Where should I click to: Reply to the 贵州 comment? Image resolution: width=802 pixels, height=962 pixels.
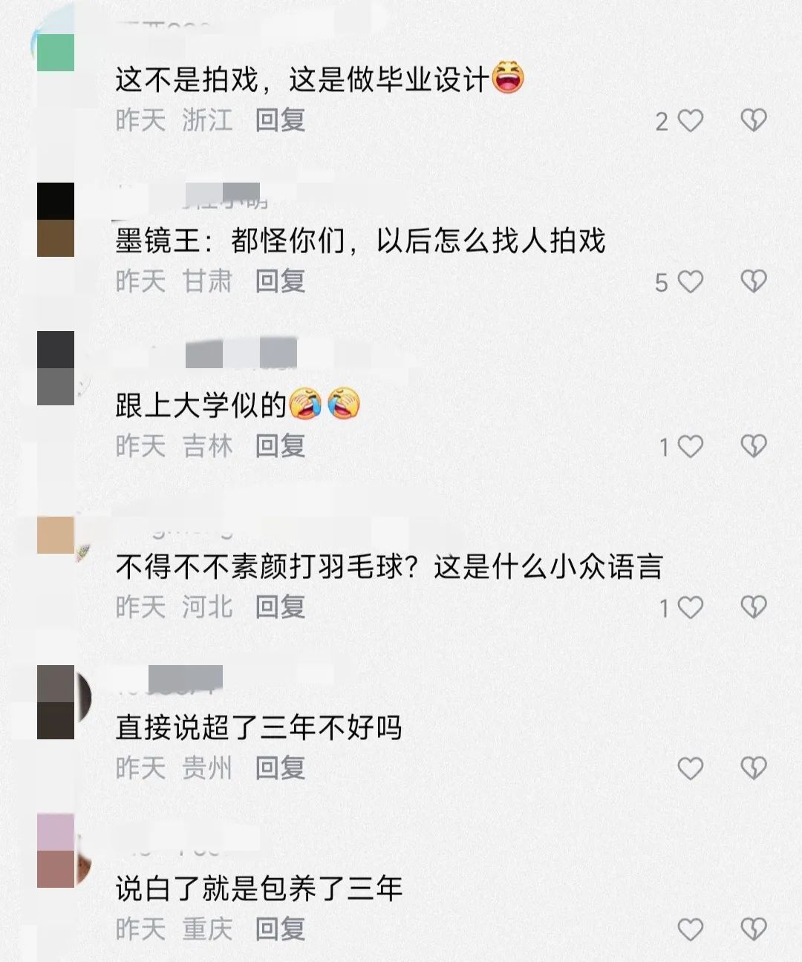pos(280,768)
